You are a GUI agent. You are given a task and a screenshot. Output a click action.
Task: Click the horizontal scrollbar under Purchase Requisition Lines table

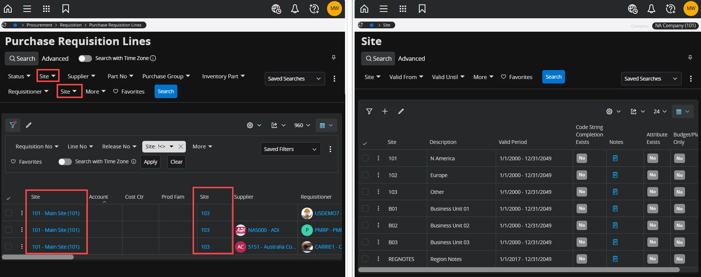click(x=38, y=257)
